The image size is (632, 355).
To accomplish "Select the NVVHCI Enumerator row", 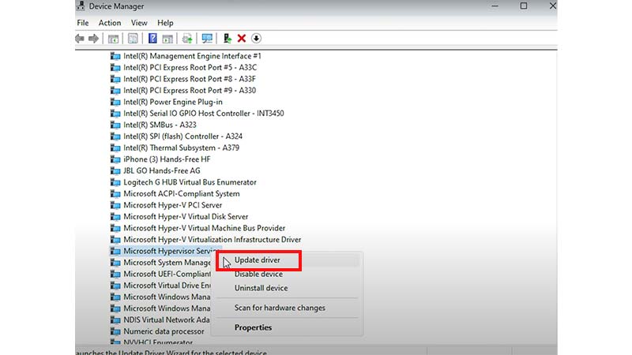I will click(x=158, y=342).
